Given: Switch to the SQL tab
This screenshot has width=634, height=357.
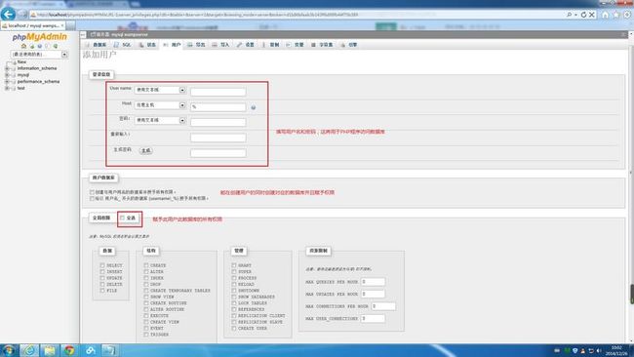Looking at the screenshot, I should tap(123, 45).
